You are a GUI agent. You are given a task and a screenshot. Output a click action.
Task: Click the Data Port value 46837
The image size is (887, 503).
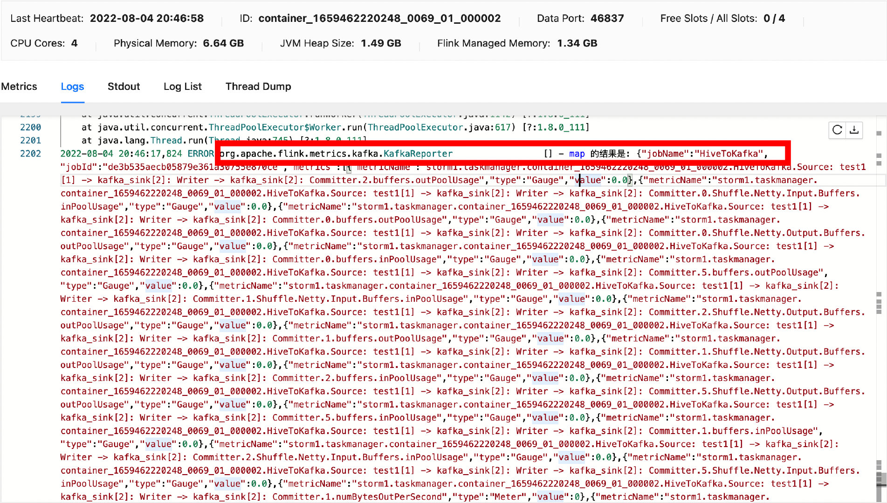pos(607,18)
